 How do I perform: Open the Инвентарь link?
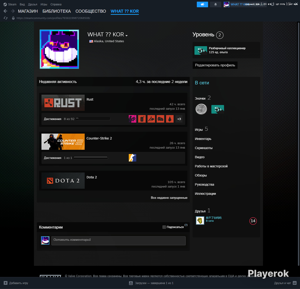203,139
